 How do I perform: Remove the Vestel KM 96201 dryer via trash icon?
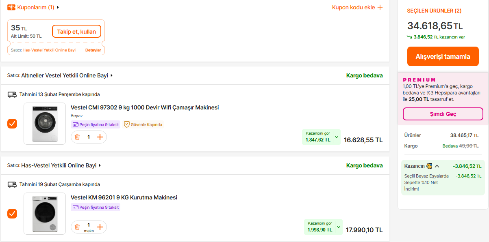click(77, 227)
